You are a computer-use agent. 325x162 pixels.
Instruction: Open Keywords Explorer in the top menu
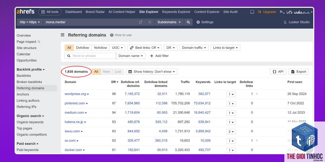click(176, 12)
